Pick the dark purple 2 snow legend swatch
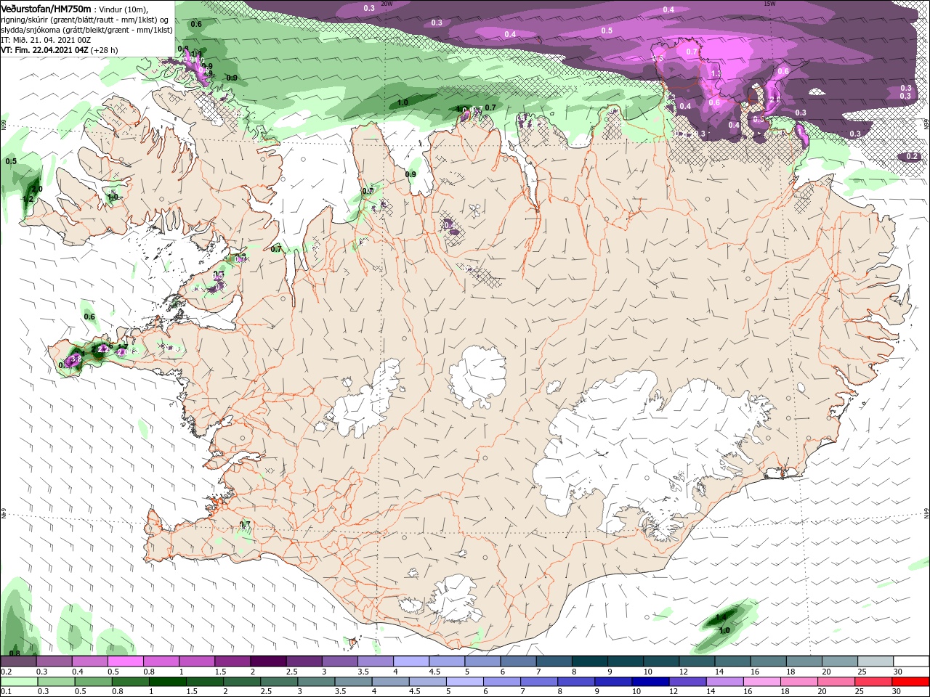930x697 pixels. point(268,662)
